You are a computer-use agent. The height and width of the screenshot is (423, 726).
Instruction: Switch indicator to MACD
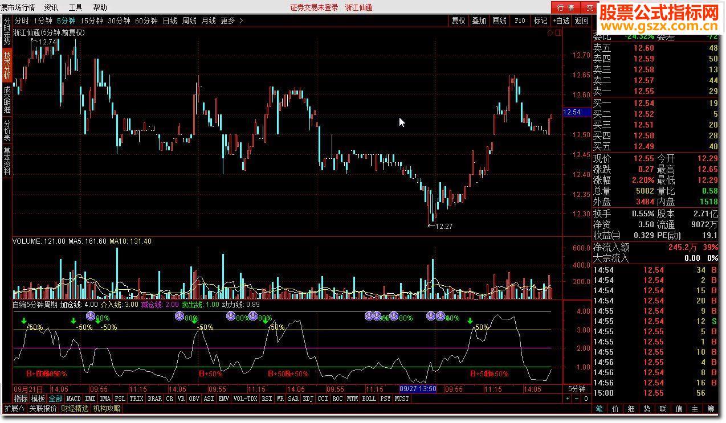point(74,399)
